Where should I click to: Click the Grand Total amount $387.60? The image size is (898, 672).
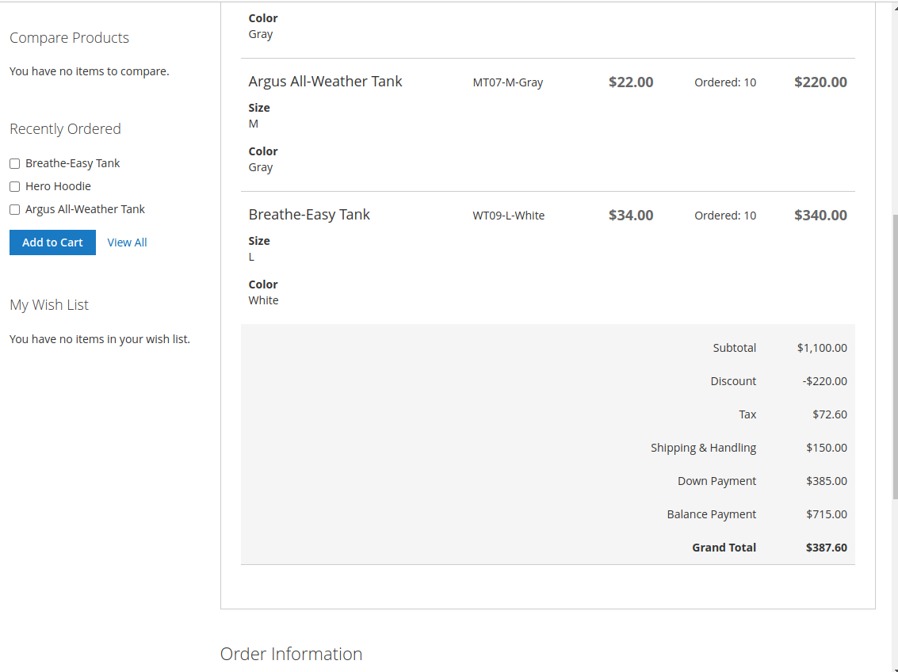pyautogui.click(x=826, y=548)
